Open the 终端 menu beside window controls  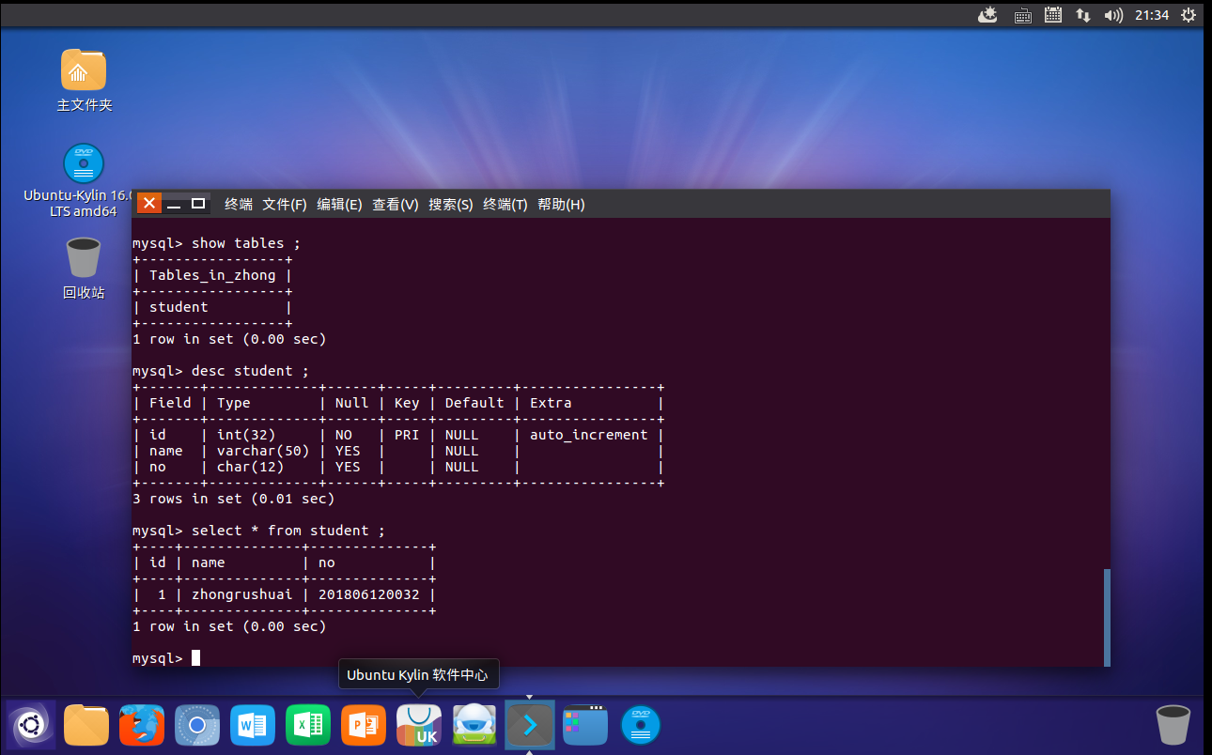[x=239, y=204]
